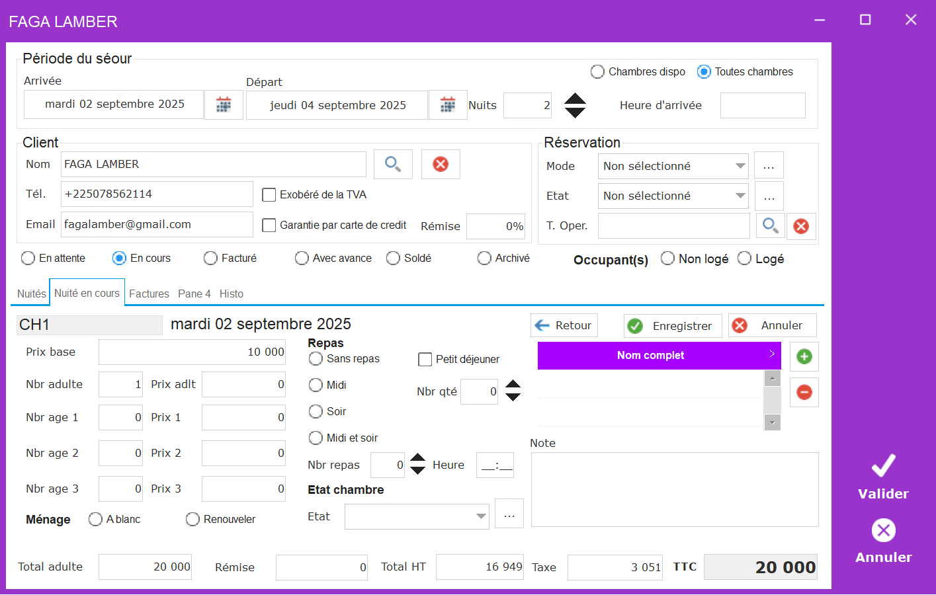Click the T. Oper. search magnifier icon
Screen dimensions: 936x595
pos(770,226)
